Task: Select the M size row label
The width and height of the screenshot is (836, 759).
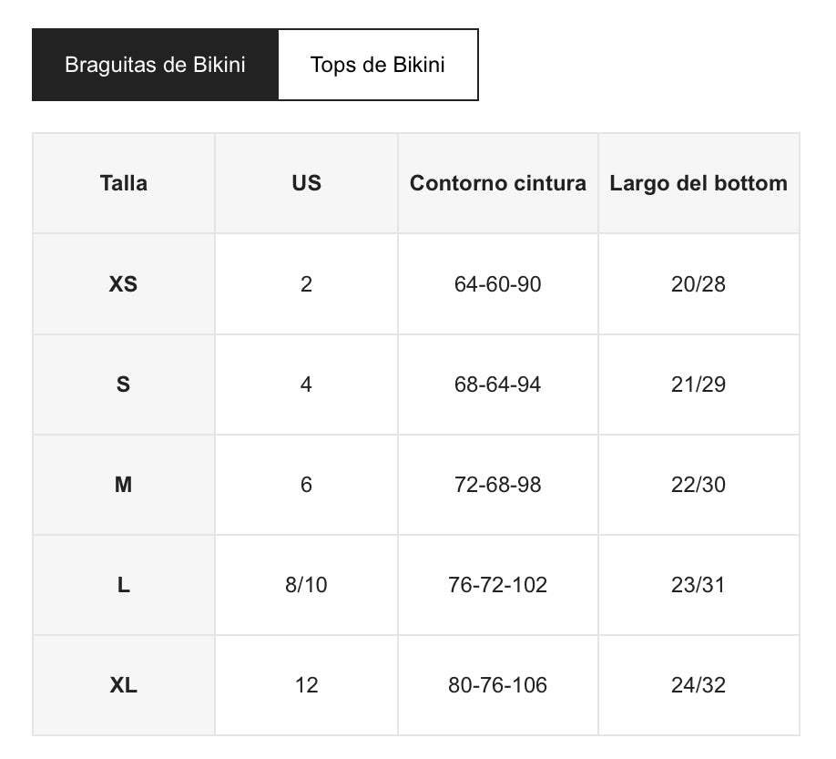Action: [124, 485]
